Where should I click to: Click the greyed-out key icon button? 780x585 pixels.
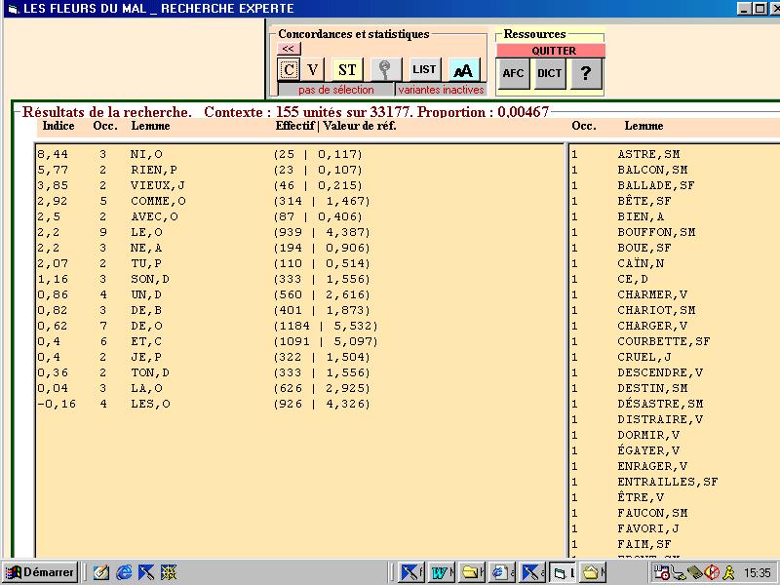pyautogui.click(x=385, y=69)
